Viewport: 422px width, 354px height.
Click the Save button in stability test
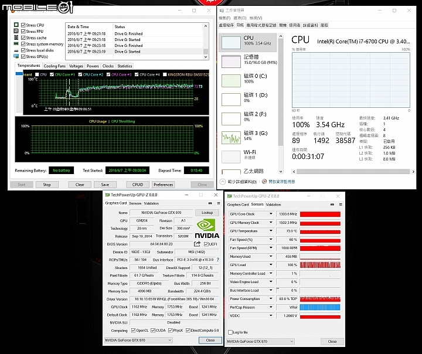[105, 185]
